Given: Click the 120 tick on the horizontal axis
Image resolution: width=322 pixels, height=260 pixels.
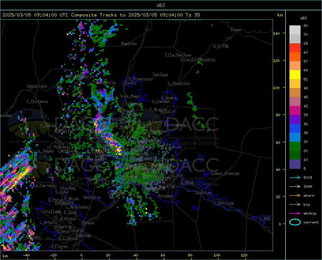Looking at the screenshot, I should (244, 255).
